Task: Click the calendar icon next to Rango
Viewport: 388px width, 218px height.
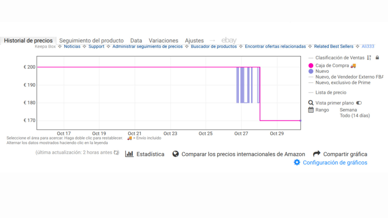Action: point(311,110)
